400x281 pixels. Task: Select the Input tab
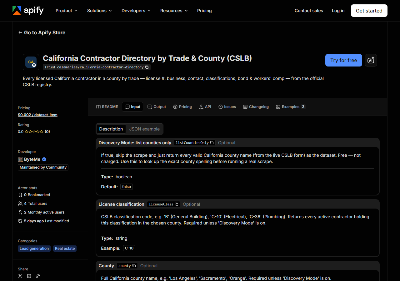pyautogui.click(x=132, y=107)
